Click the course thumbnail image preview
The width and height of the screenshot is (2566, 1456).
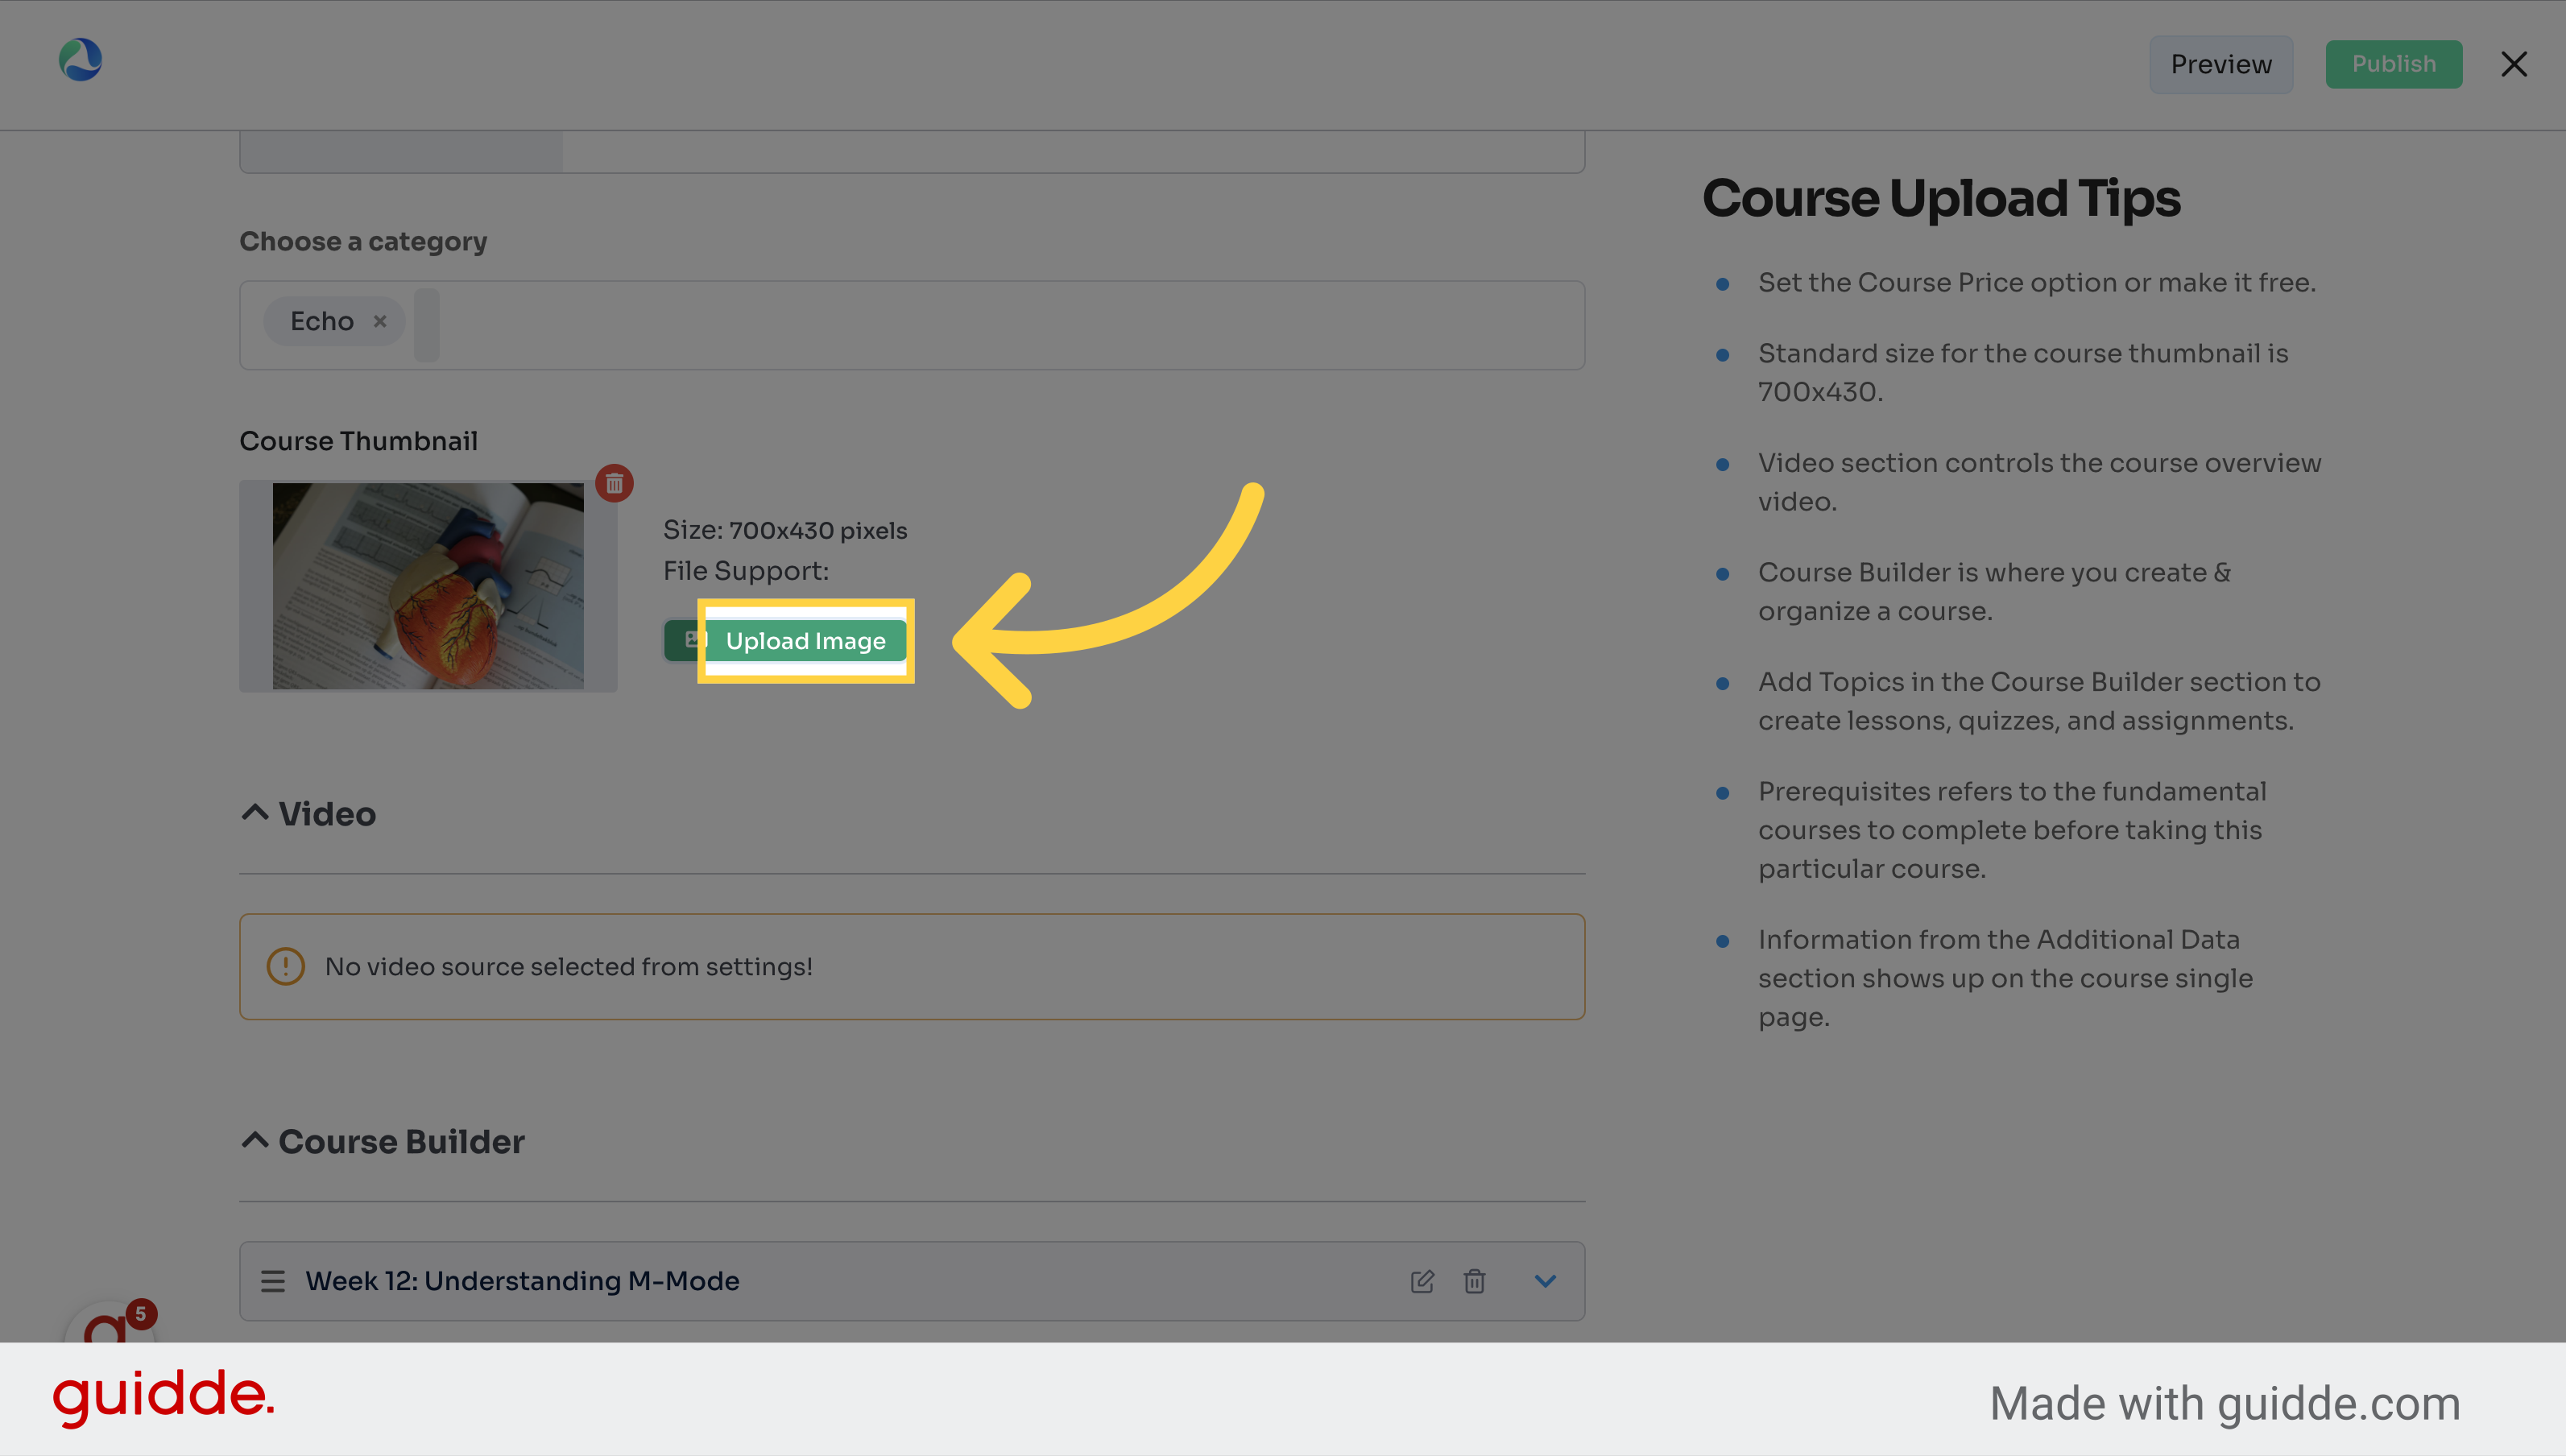[428, 581]
